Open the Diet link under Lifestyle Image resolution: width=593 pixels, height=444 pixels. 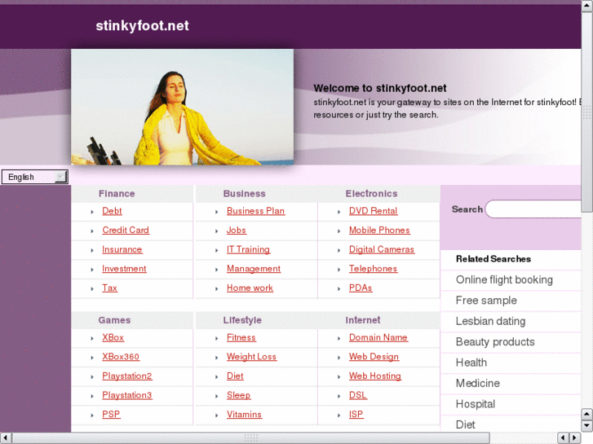235,376
